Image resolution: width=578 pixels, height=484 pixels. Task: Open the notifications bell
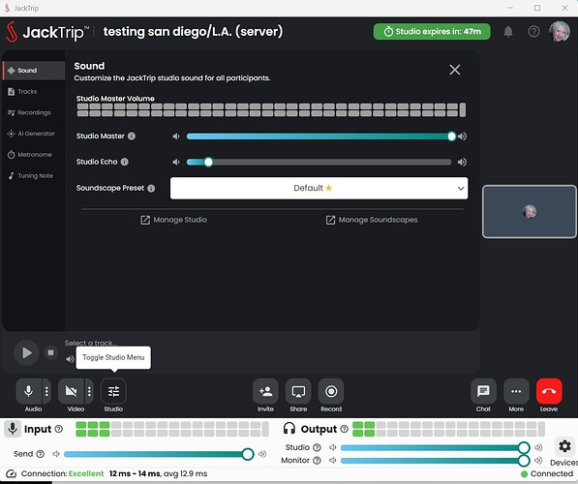[x=508, y=32]
